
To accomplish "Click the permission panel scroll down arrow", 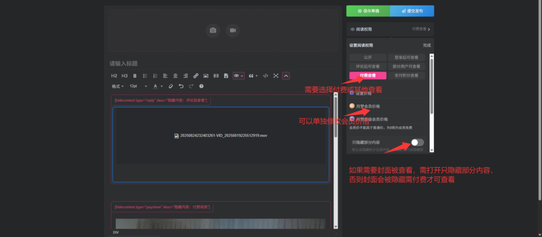I will coord(431,150).
